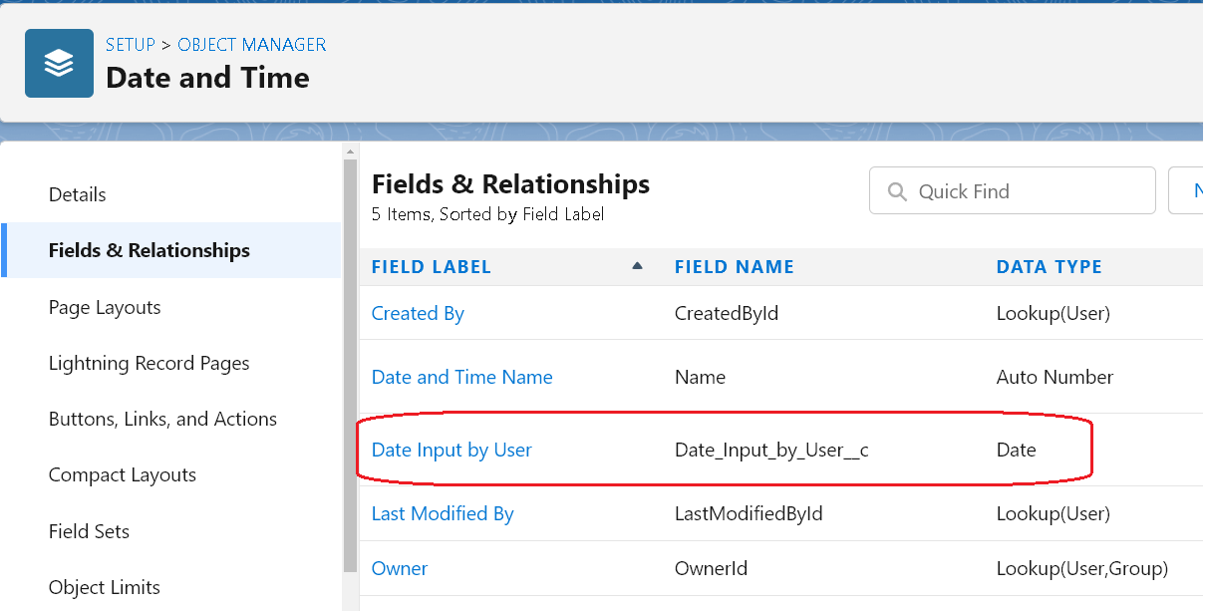The image size is (1208, 611).
Task: Open the Created By field
Action: (417, 313)
